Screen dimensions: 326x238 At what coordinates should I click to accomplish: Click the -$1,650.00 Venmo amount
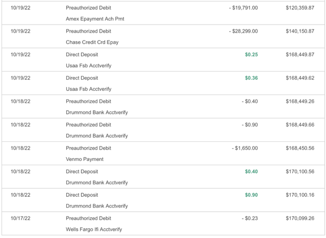[245, 148]
